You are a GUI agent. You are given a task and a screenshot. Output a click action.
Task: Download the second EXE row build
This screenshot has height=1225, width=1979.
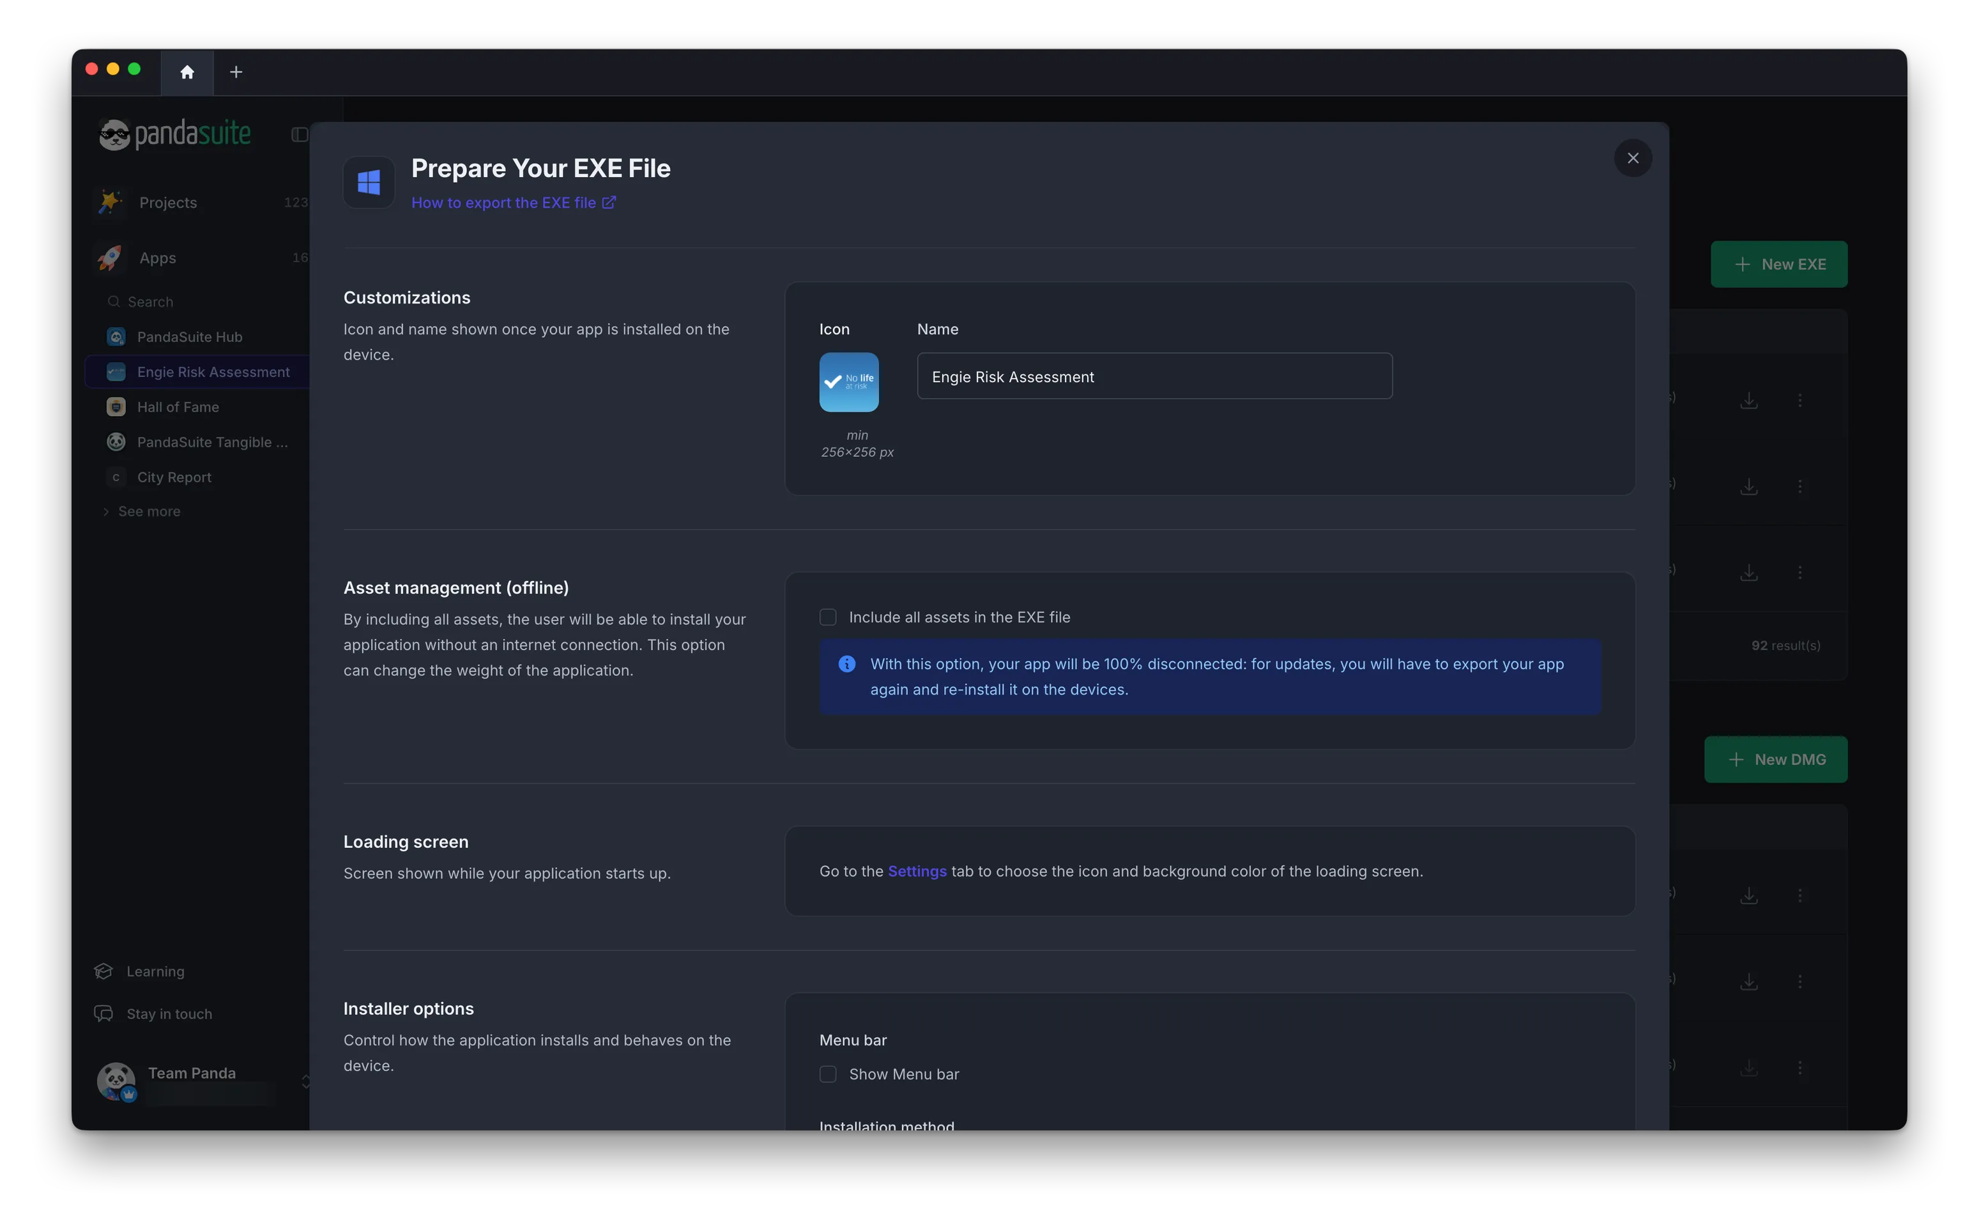tap(1748, 486)
